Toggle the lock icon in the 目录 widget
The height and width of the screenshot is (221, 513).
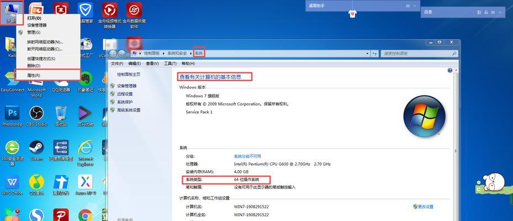click(x=486, y=12)
